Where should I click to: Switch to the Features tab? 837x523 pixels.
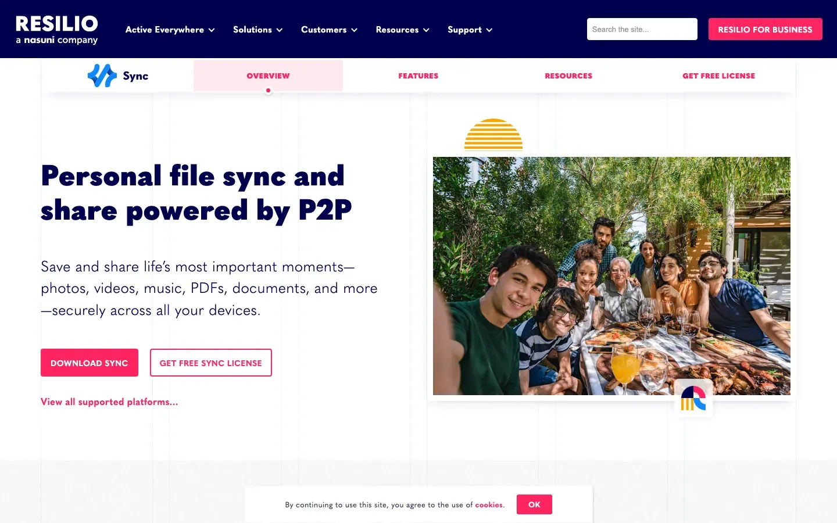(x=419, y=76)
